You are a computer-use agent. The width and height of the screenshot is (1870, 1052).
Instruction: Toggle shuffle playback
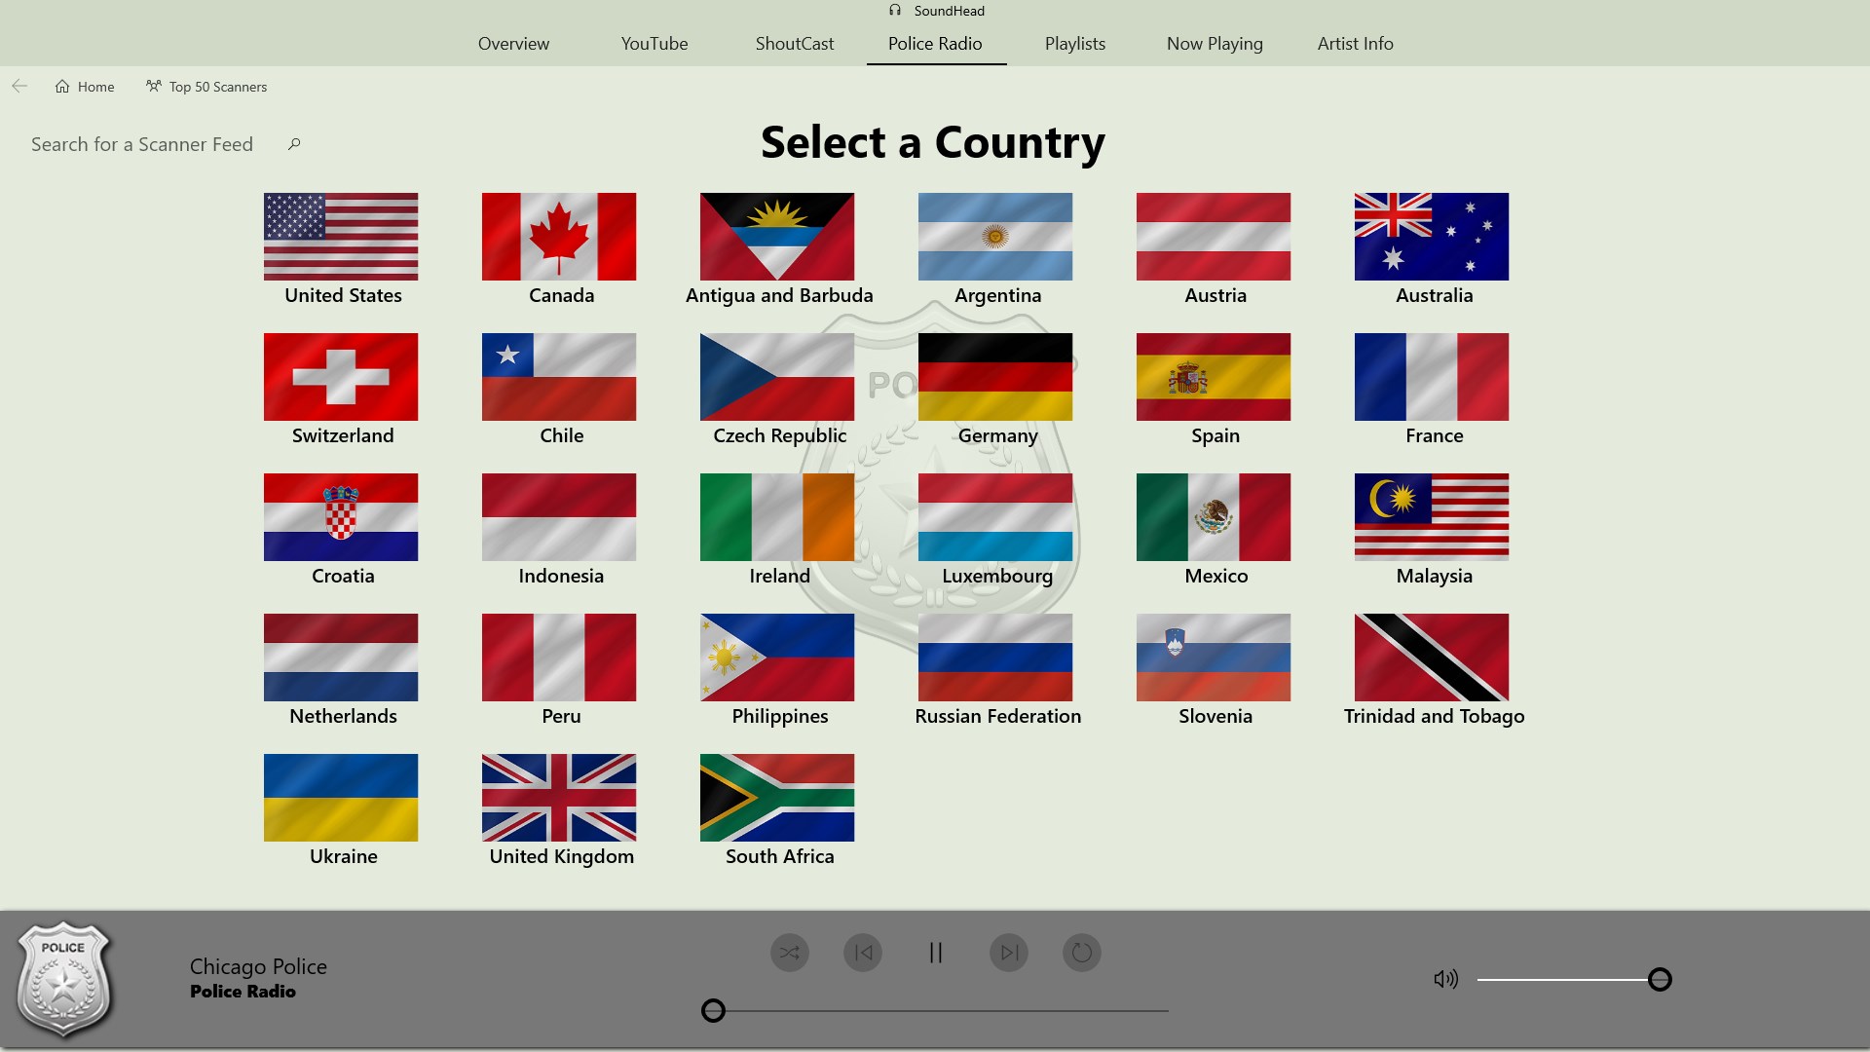(x=789, y=953)
